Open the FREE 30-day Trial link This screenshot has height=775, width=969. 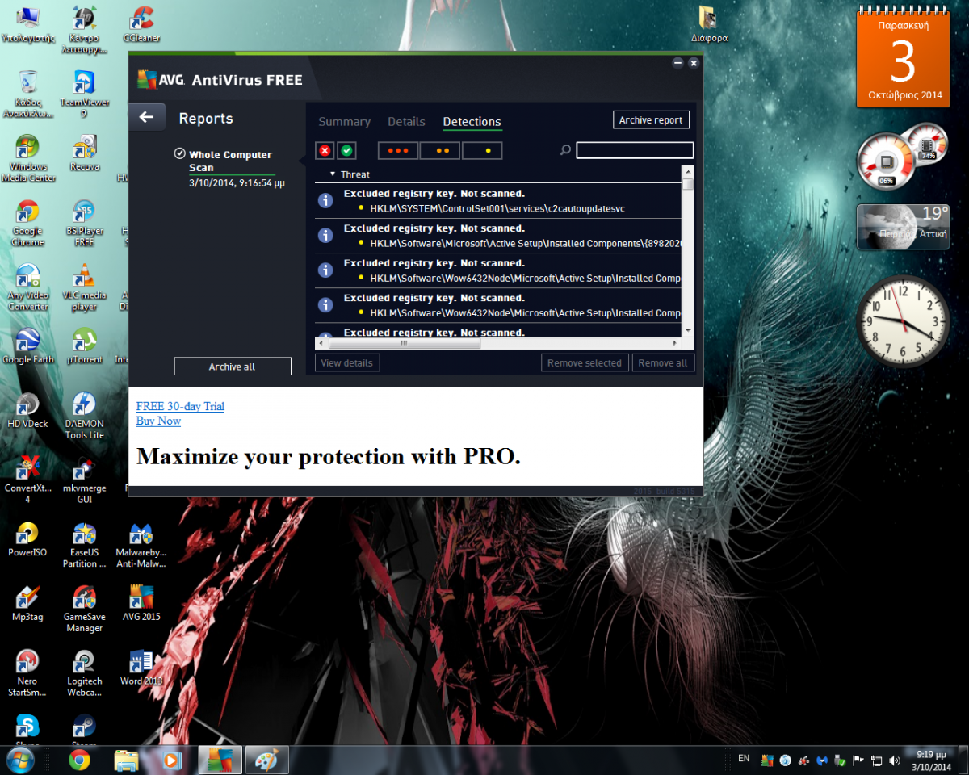[180, 406]
